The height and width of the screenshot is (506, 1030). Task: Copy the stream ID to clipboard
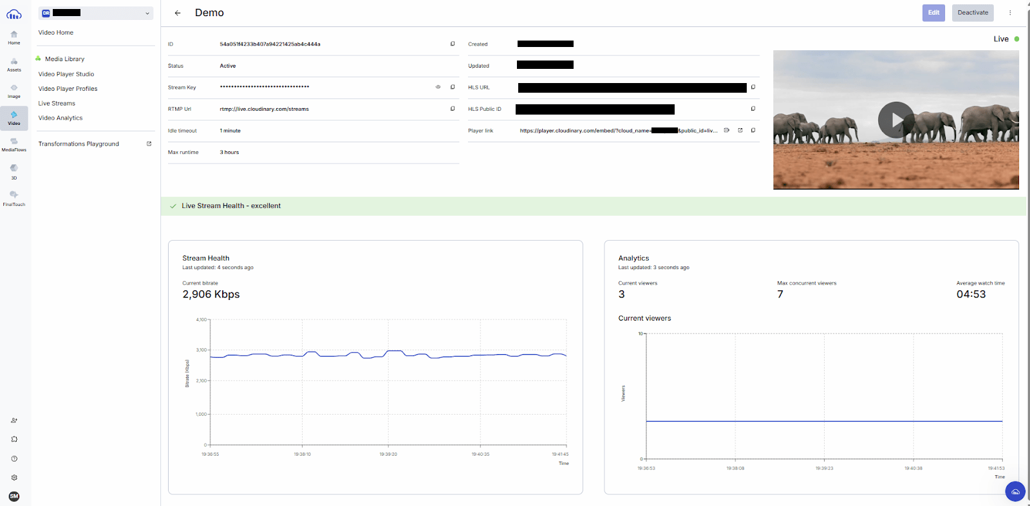[453, 44]
